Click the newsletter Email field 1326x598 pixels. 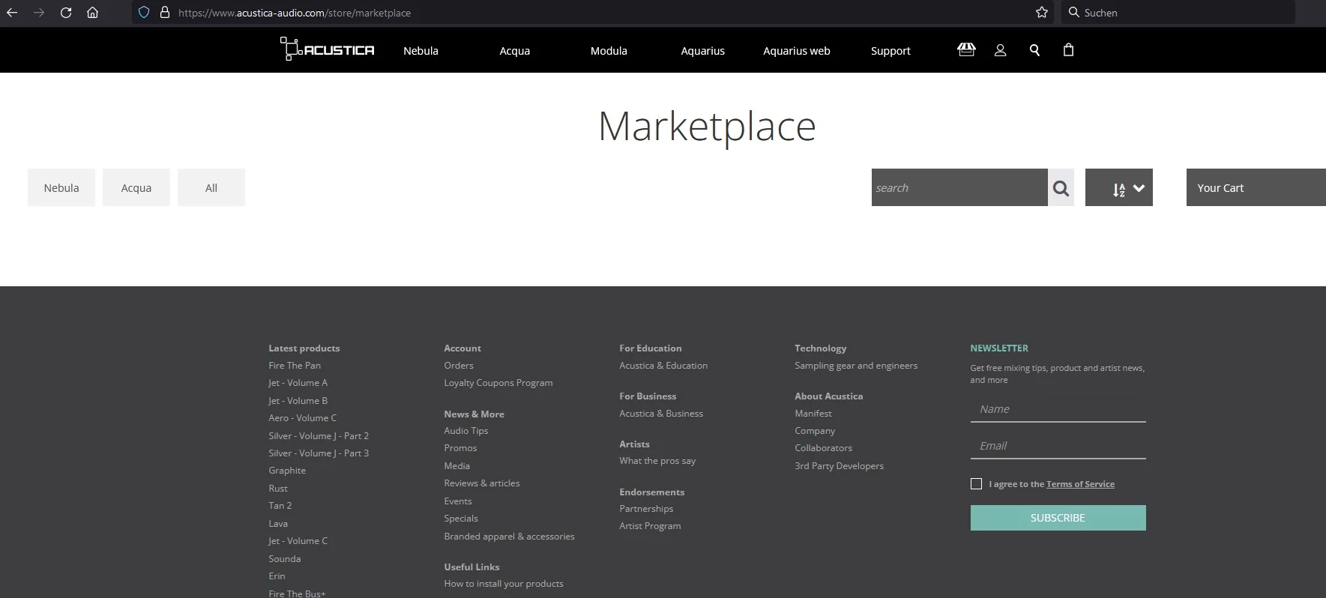click(x=1058, y=446)
